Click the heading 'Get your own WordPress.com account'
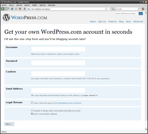 point(68,32)
